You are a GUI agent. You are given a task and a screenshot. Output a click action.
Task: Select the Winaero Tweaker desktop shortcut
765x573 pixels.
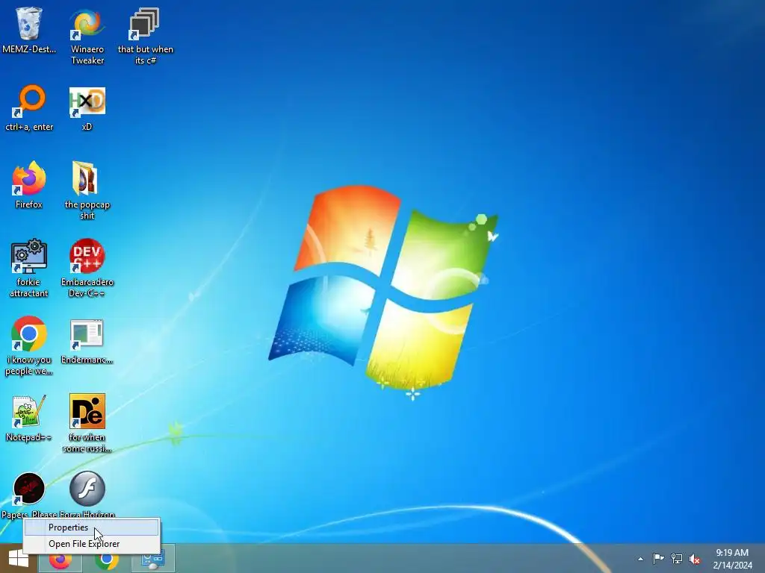coord(87,37)
